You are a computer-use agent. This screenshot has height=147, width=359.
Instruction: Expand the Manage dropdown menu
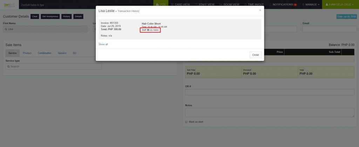(311, 5)
